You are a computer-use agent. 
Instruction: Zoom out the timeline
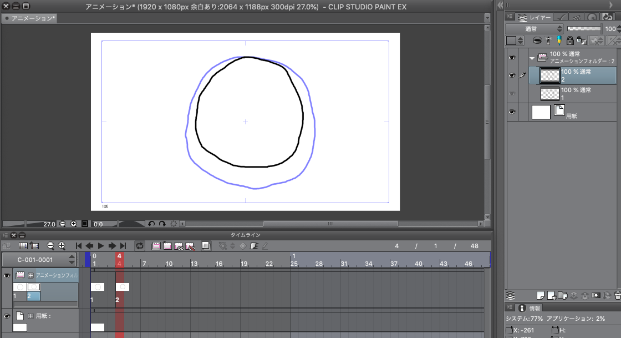pyautogui.click(x=50, y=246)
